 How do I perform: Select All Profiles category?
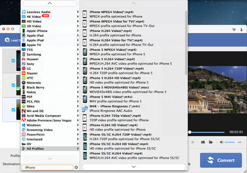(x=50, y=149)
